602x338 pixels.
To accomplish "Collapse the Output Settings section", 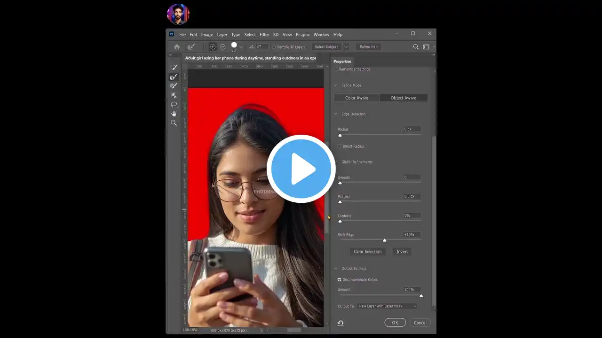I will [336, 269].
